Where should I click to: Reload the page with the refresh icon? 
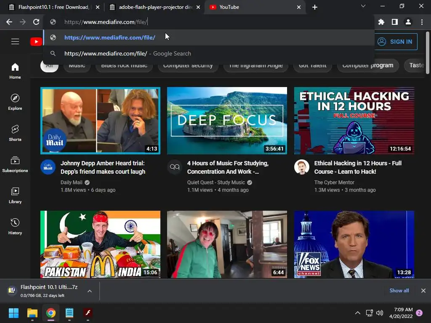[x=36, y=22]
